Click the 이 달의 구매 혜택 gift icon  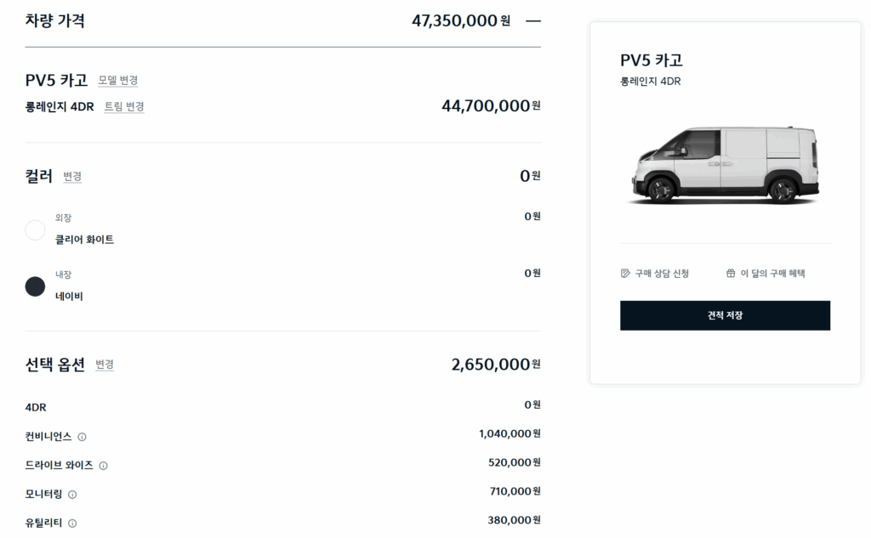point(731,273)
